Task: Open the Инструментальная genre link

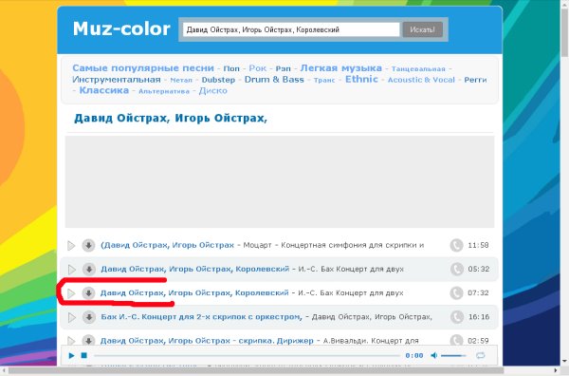Action: pyautogui.click(x=117, y=79)
